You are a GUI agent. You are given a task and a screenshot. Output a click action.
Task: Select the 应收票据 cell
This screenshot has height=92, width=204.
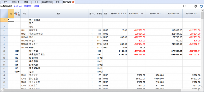(58, 61)
